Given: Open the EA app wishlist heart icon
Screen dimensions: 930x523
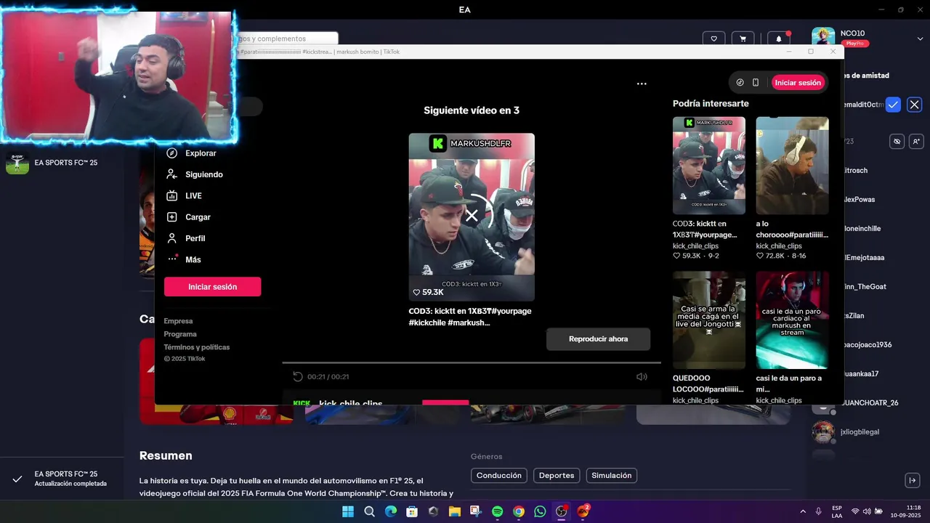Looking at the screenshot, I should [x=714, y=38].
